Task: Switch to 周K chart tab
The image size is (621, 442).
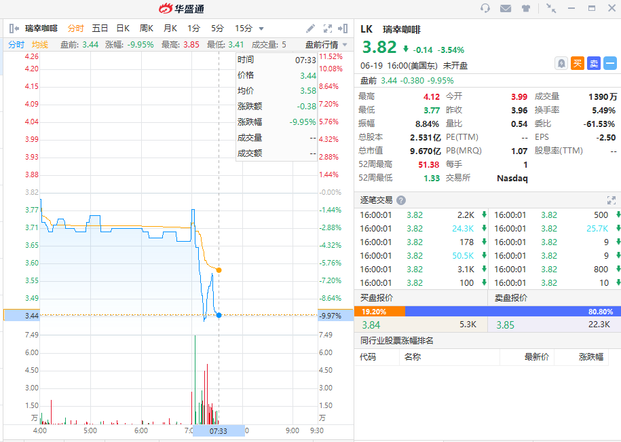Action: pyautogui.click(x=146, y=29)
